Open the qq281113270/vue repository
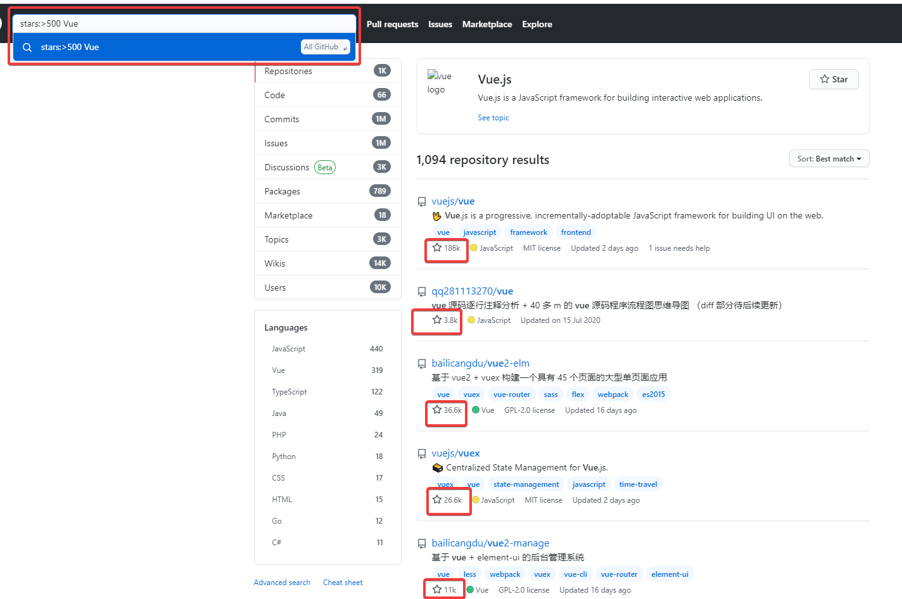Viewport: 902px width, 599px height. pos(473,291)
